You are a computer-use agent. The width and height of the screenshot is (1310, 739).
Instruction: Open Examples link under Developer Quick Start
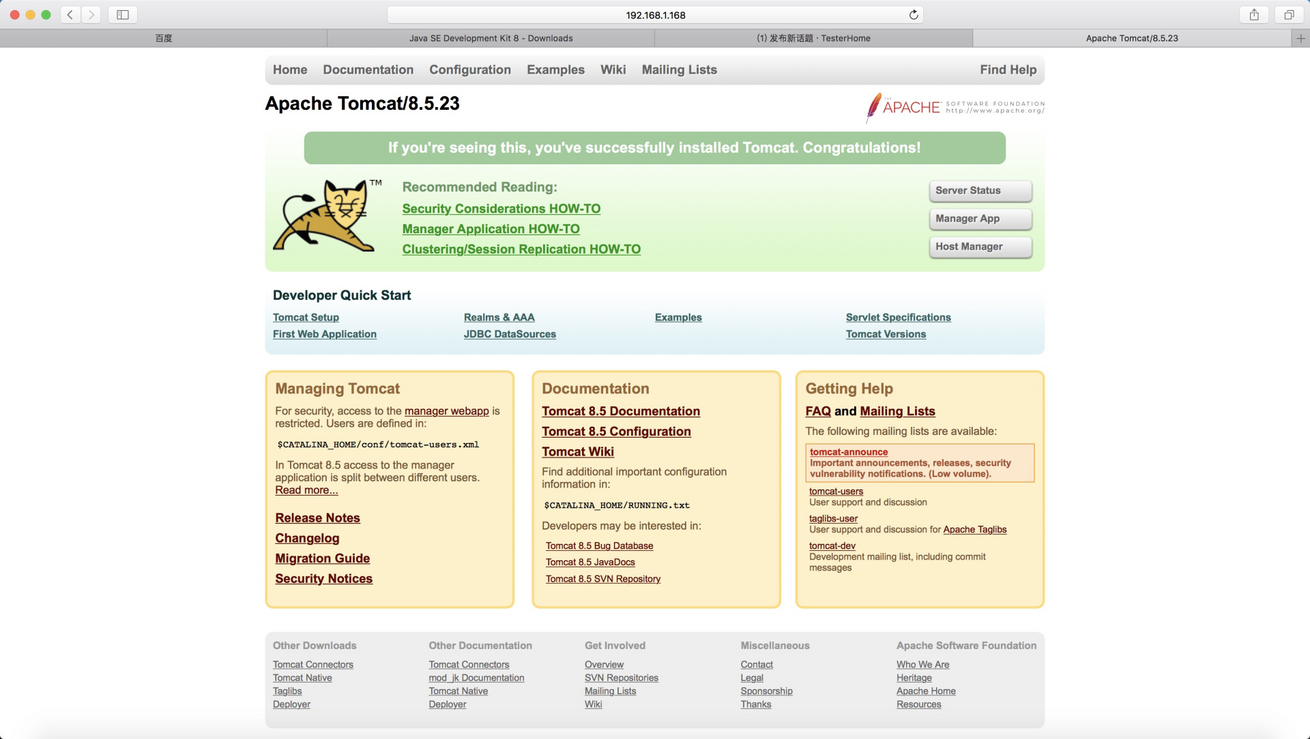click(x=678, y=317)
